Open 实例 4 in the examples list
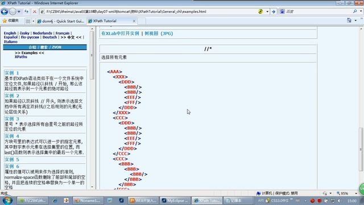This screenshot has width=364, height=205. [12, 136]
